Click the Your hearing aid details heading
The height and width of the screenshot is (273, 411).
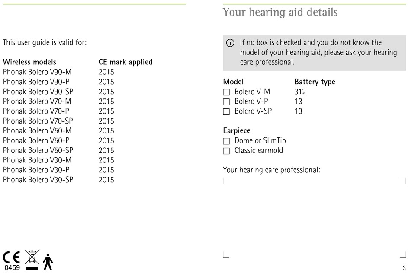tap(280, 12)
